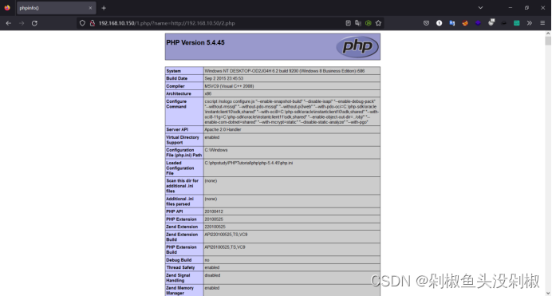Click the php.ini path value
Viewport: 552px width, 296px height.
coord(249,164)
